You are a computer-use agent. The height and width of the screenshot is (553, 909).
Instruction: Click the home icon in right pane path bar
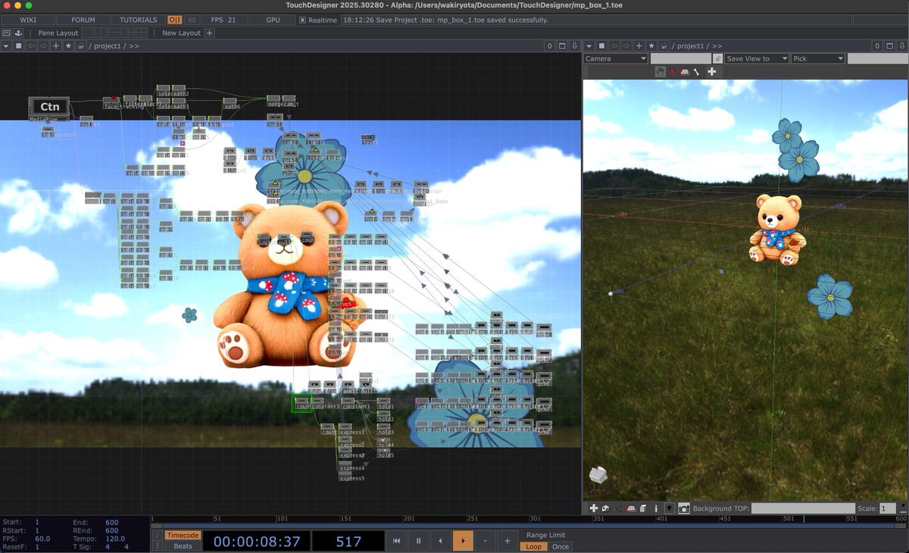coord(664,46)
